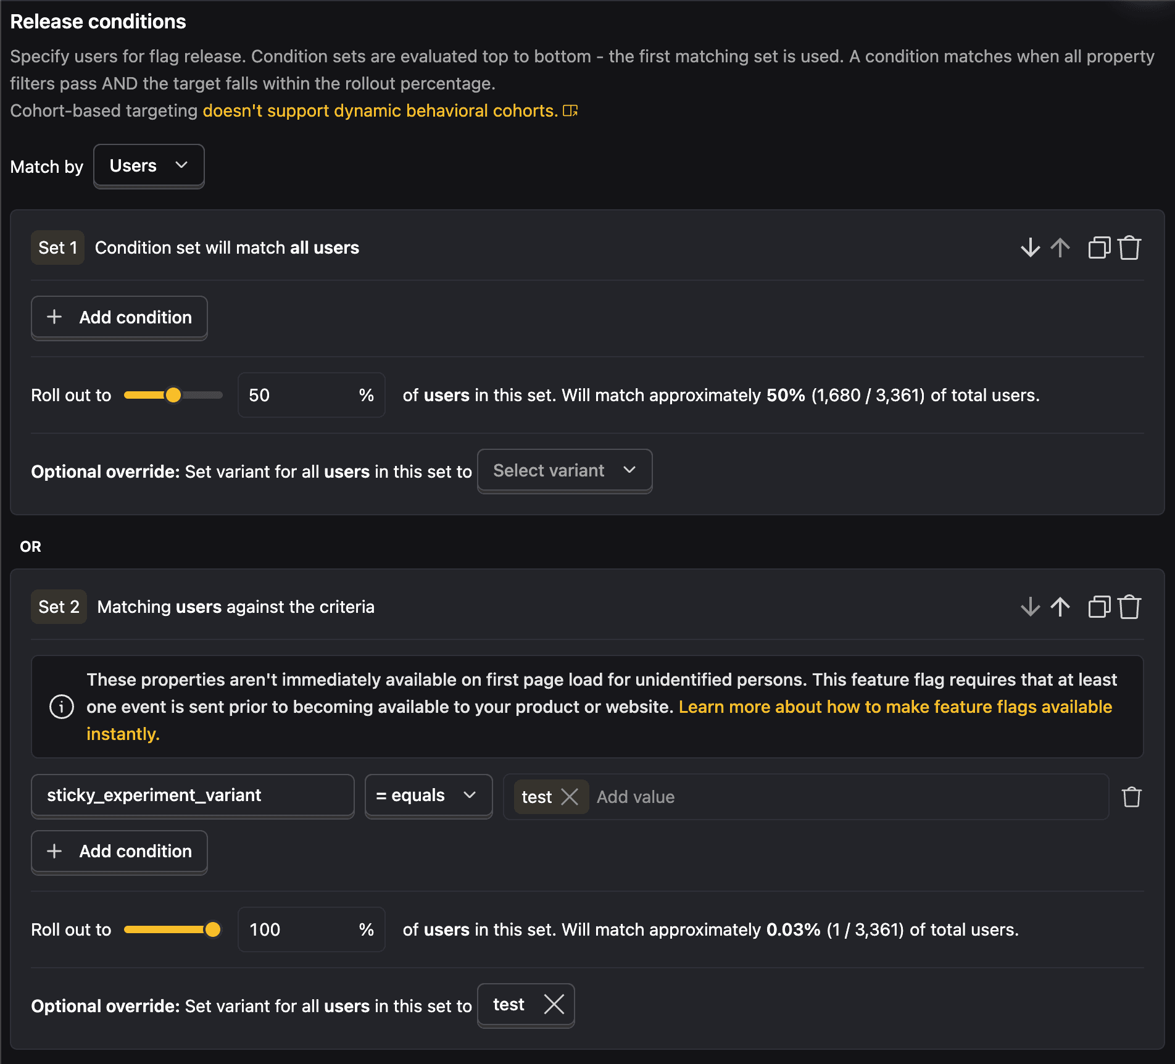1175x1064 pixels.
Task: Move Set 2 down with arrow icon
Action: pyautogui.click(x=1030, y=607)
